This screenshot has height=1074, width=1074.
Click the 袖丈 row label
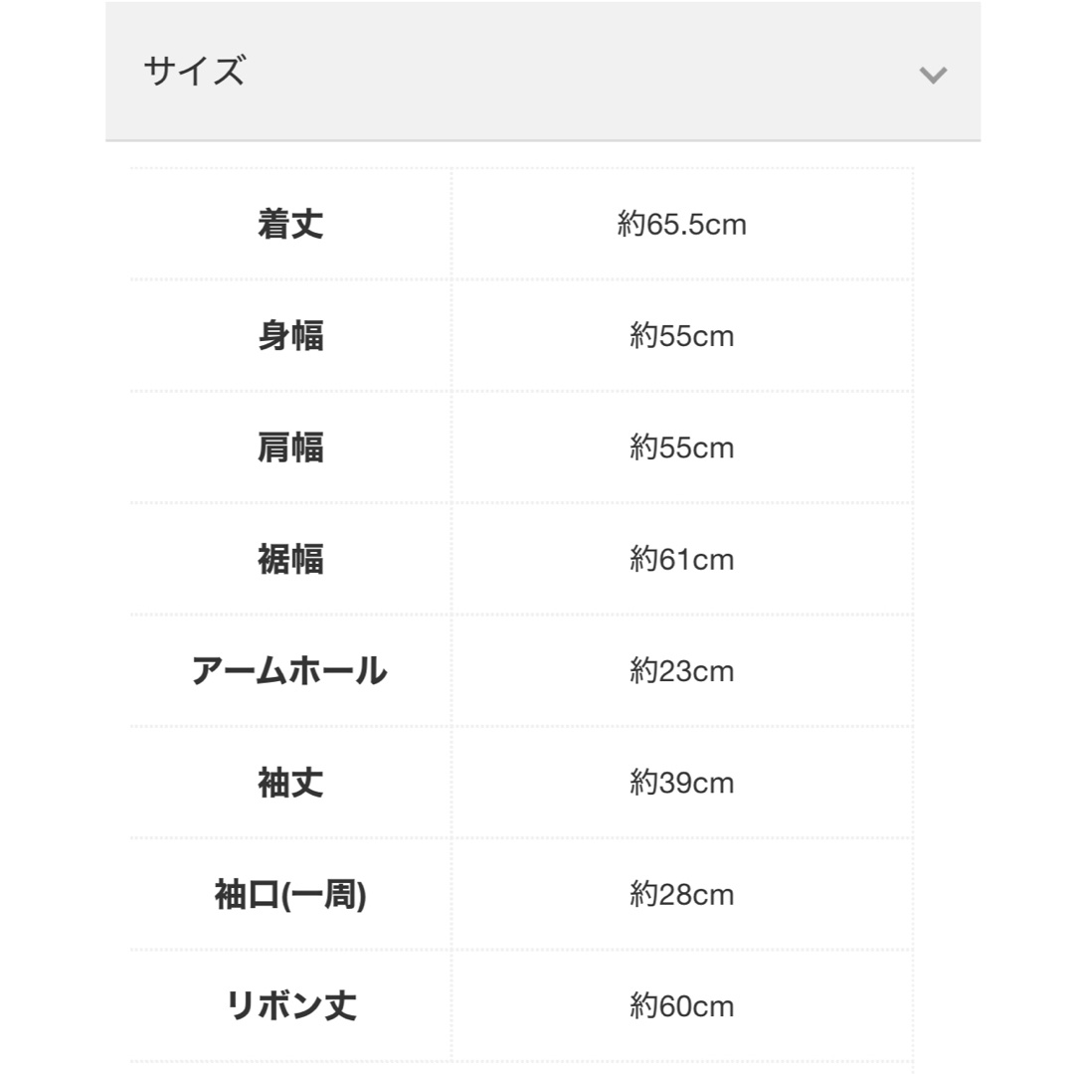(290, 783)
